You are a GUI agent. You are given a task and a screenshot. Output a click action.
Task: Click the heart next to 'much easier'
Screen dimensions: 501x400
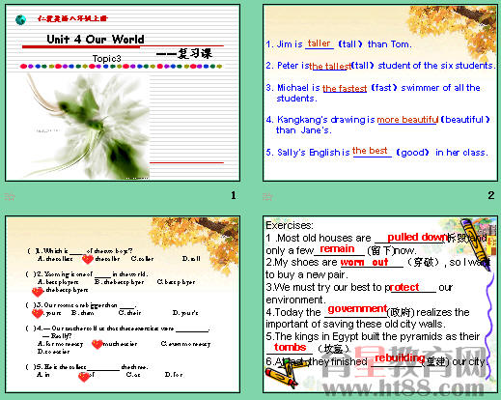tap(97, 344)
